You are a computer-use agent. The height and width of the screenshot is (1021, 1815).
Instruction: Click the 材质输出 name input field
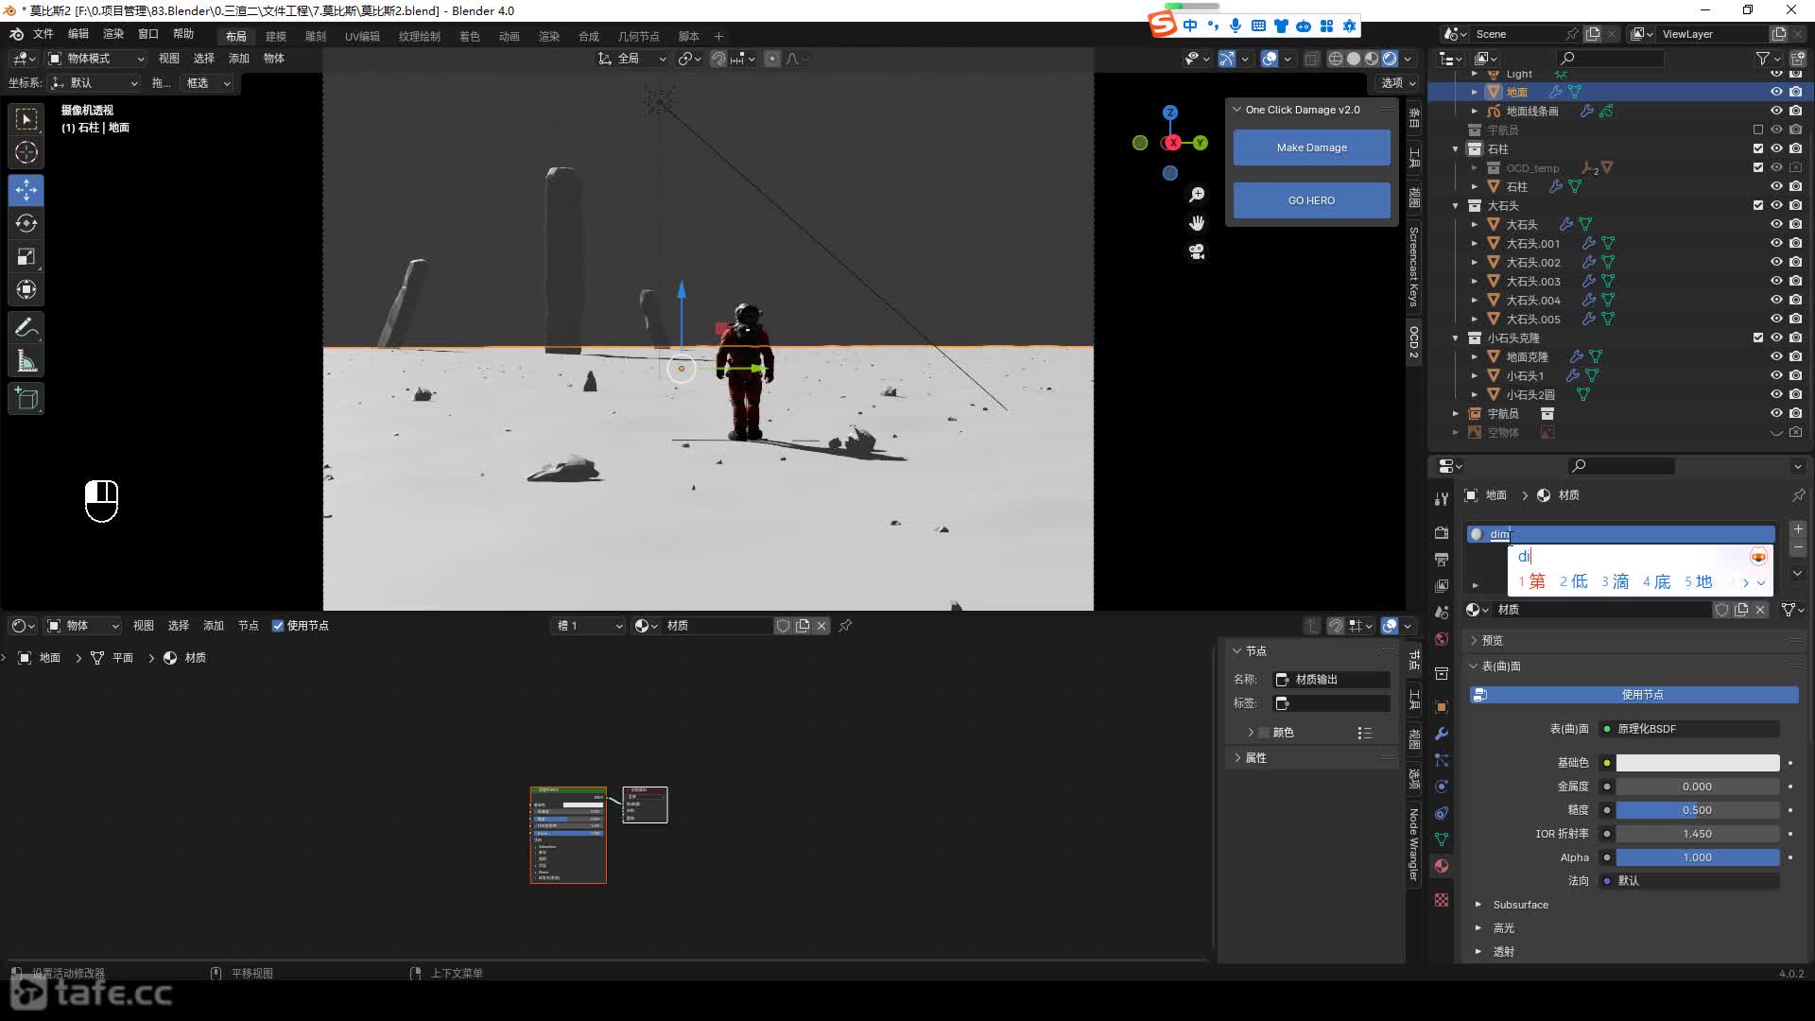[x=1330, y=680]
